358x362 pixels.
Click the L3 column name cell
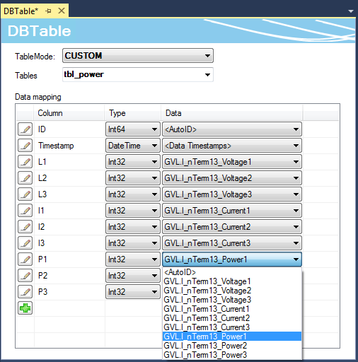pos(69,194)
